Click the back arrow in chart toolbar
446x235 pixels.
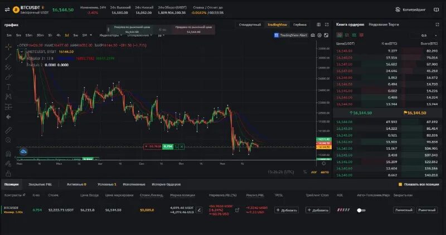pos(8,117)
